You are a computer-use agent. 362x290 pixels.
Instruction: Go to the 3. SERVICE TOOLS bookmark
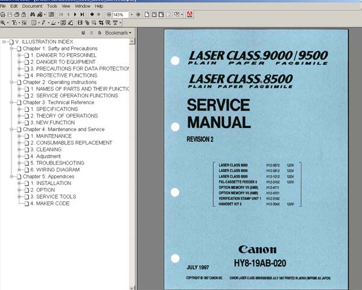point(53,197)
